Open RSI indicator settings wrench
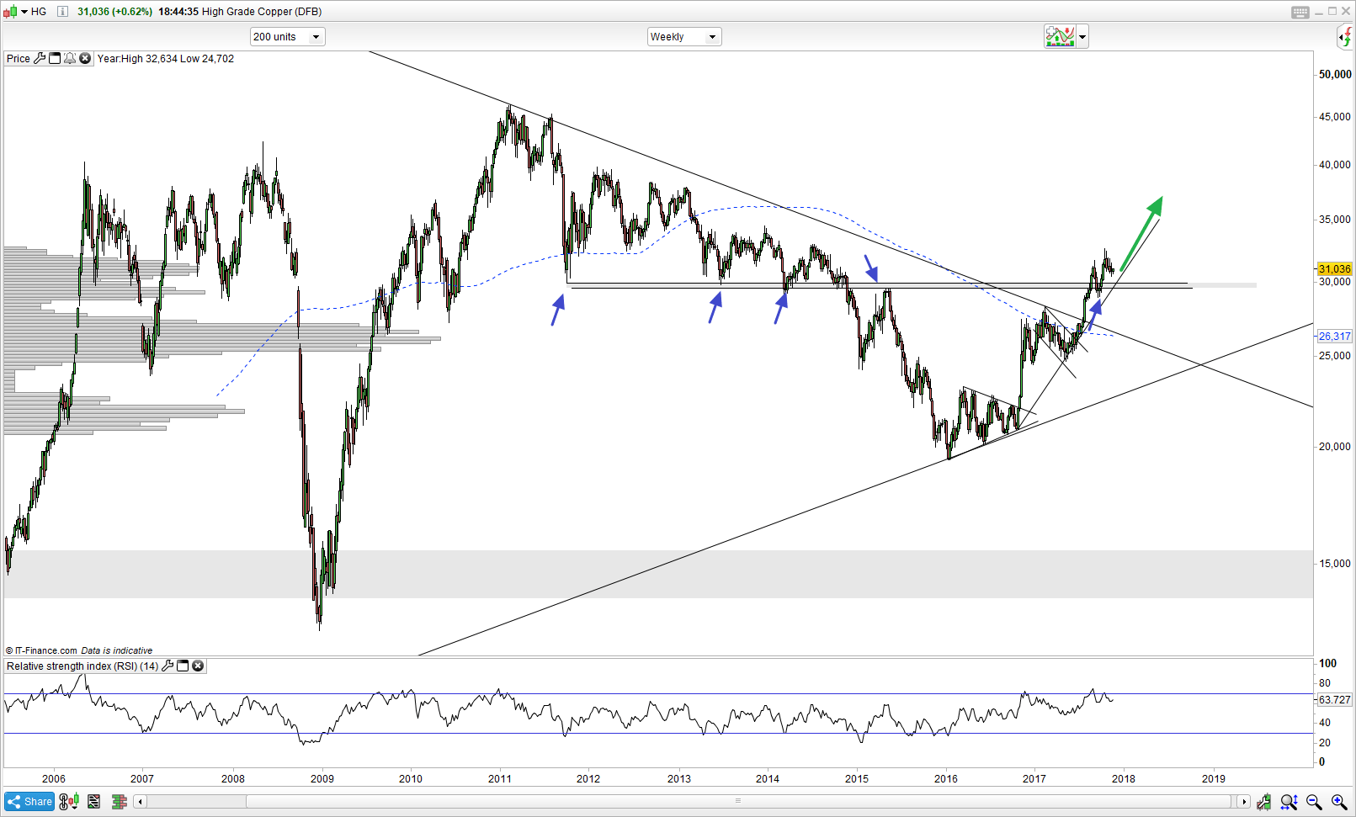This screenshot has width=1356, height=817. [168, 666]
